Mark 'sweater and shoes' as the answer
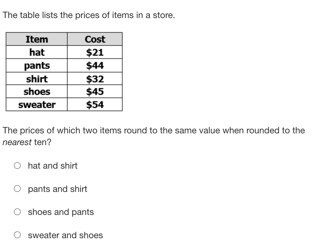Screen dimensions: 319x251 (17, 235)
